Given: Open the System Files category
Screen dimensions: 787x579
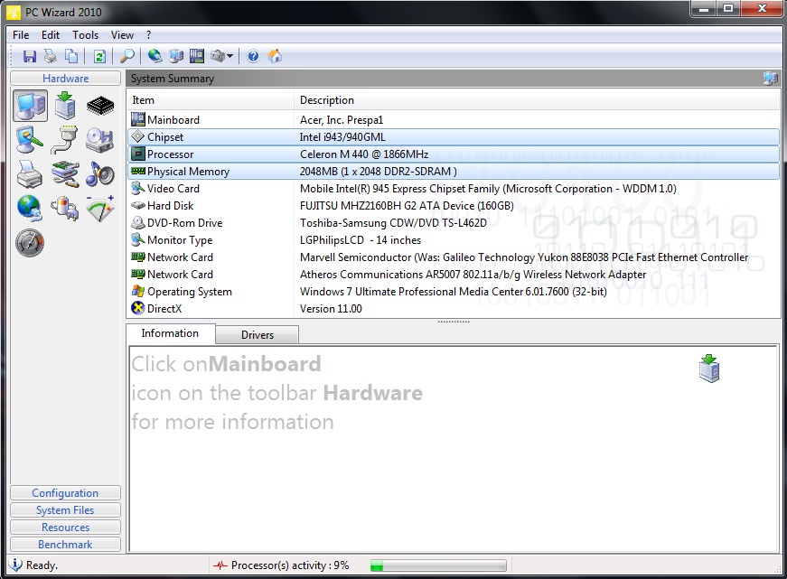Looking at the screenshot, I should click(65, 510).
